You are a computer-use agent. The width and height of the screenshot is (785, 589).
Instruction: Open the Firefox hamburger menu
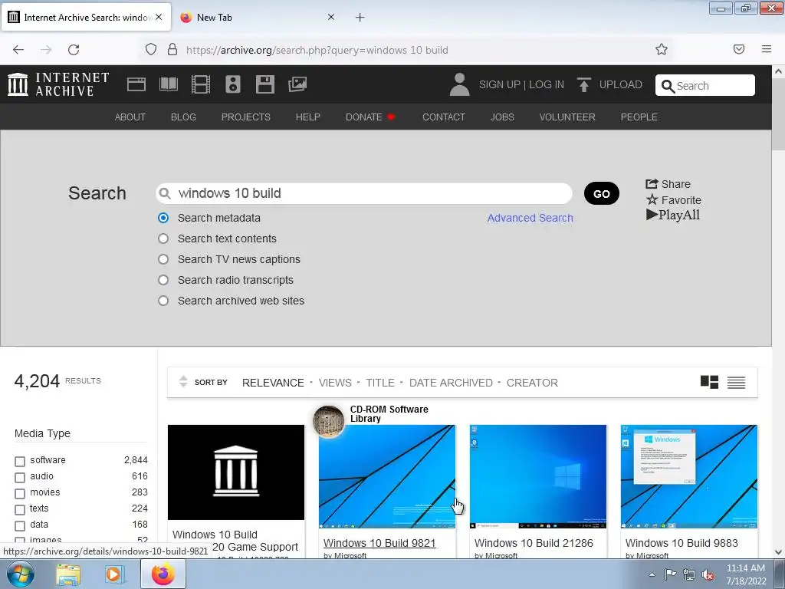point(767,49)
